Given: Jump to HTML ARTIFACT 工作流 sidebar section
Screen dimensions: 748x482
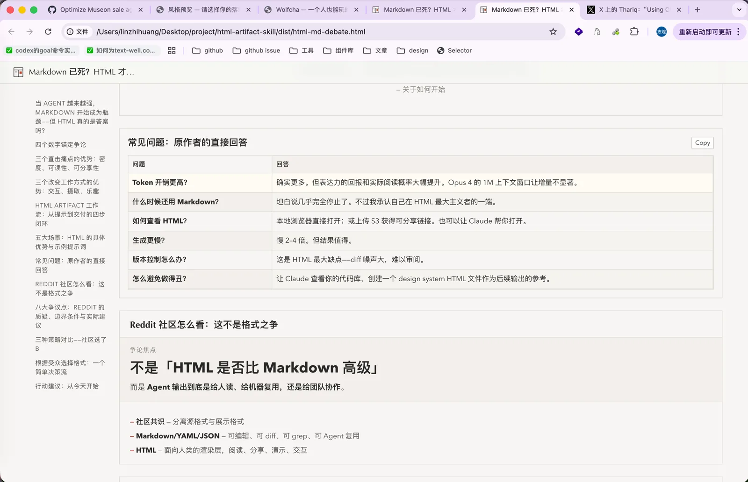Looking at the screenshot, I should [70, 214].
